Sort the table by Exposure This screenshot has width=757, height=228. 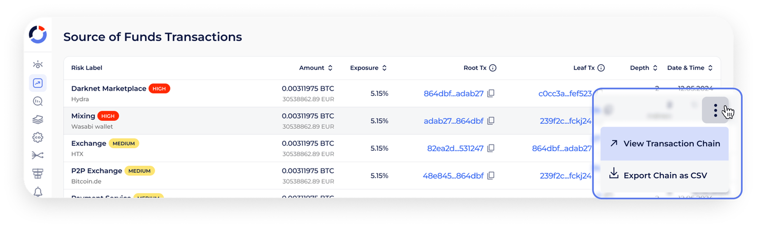click(x=384, y=68)
